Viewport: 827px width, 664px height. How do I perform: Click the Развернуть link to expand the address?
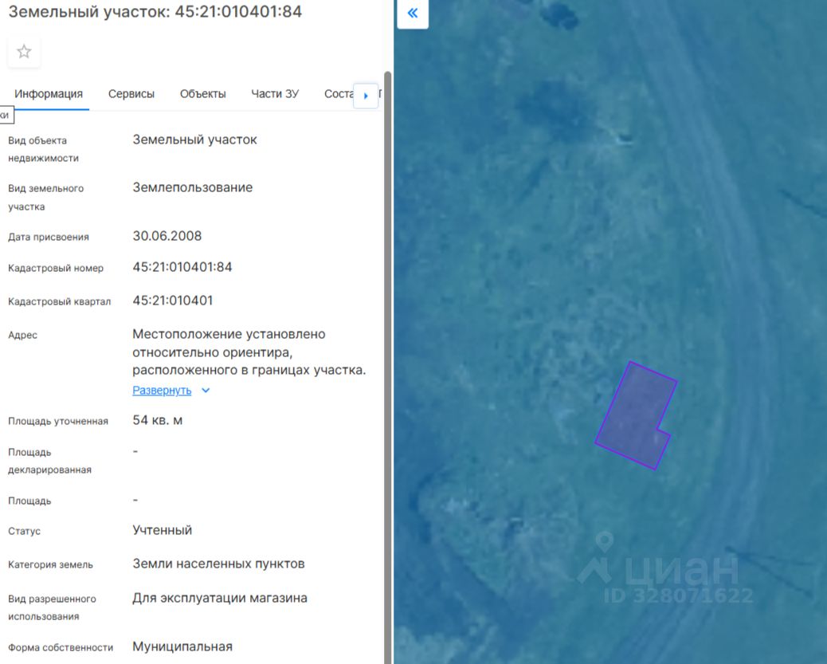(162, 391)
